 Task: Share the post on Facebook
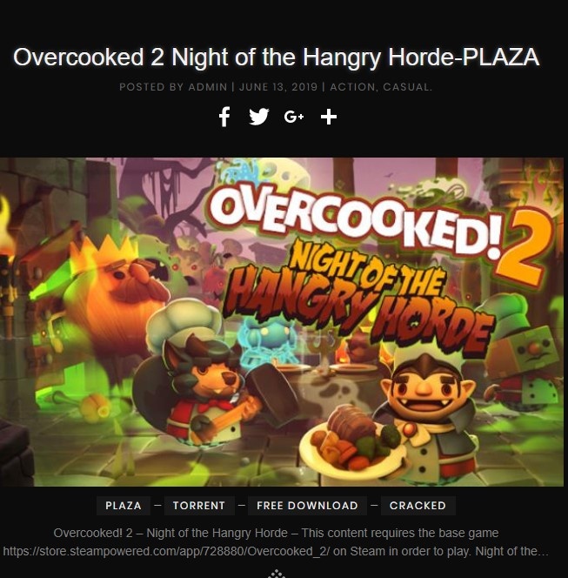tap(224, 117)
